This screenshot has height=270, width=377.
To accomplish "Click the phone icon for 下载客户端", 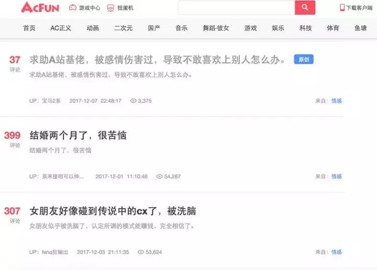I will (x=342, y=8).
